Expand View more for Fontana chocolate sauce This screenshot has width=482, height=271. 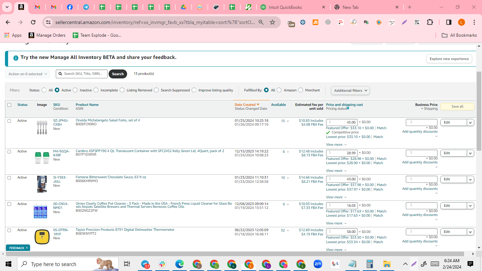point(336,197)
